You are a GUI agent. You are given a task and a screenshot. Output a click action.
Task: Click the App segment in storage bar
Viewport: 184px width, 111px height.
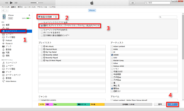click(x=65, y=104)
